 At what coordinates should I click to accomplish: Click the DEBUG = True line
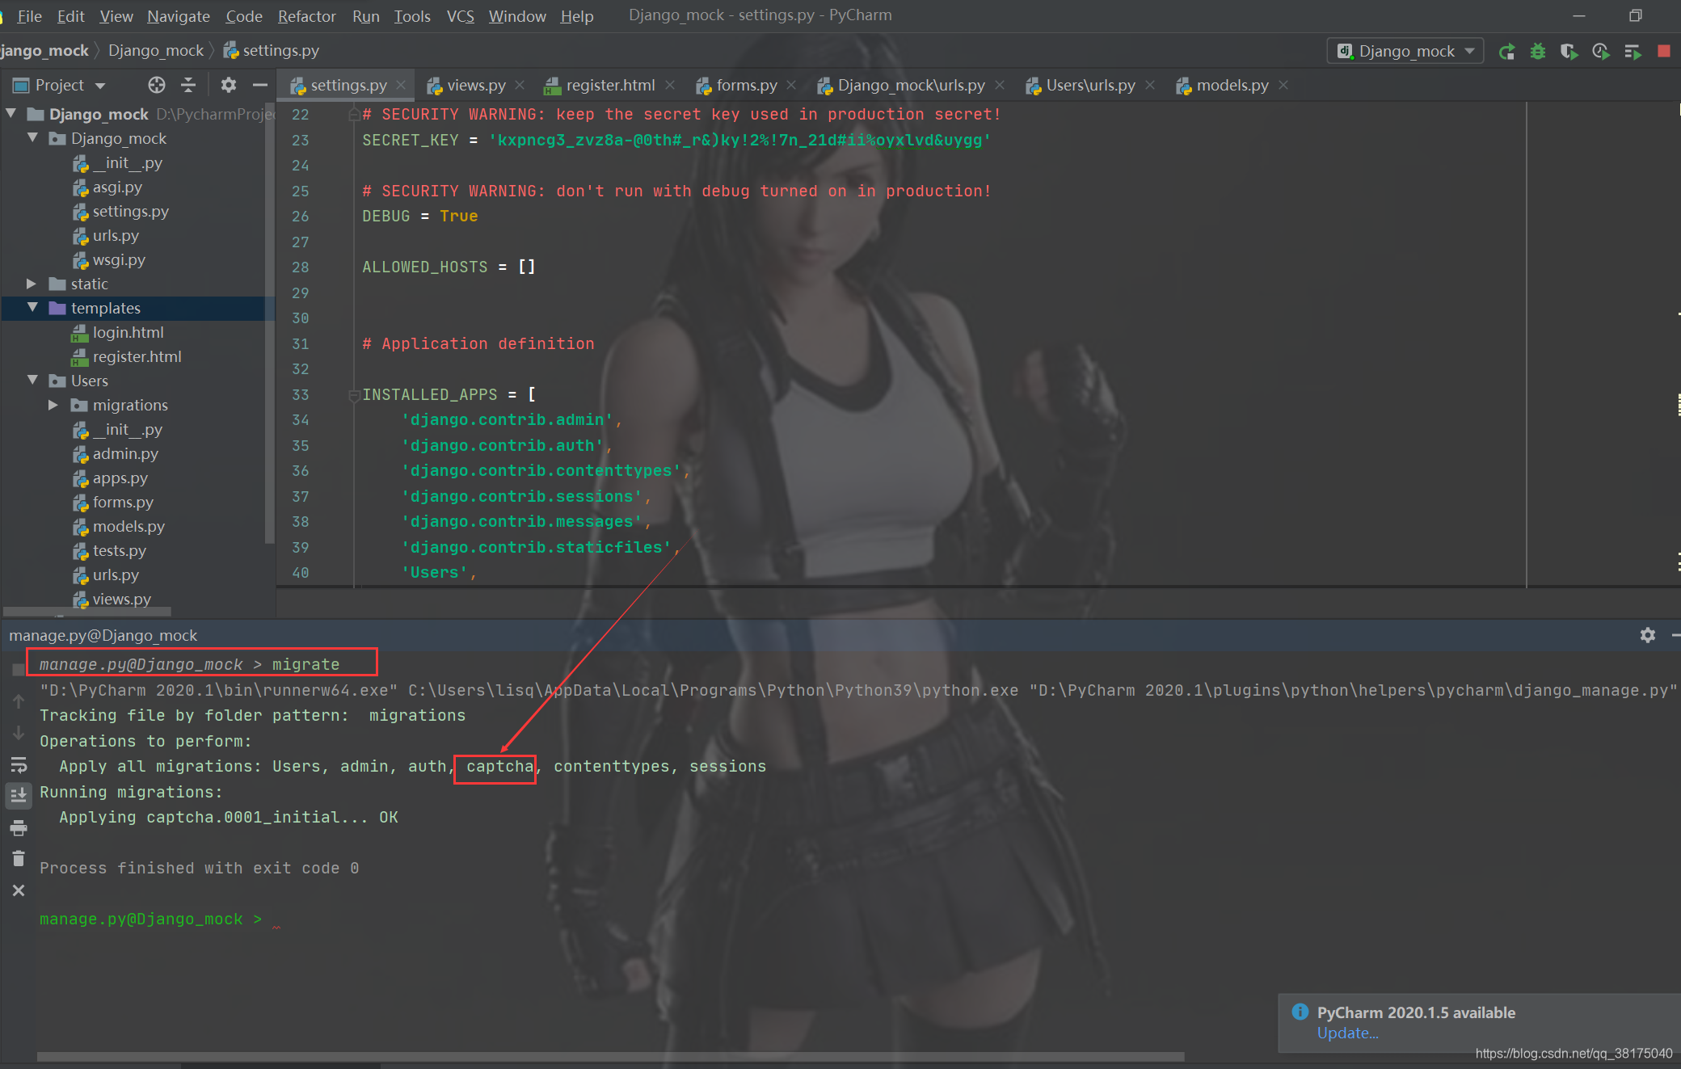pos(419,217)
